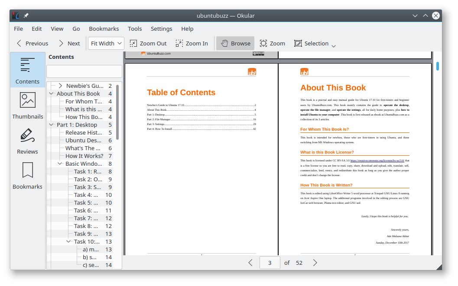Image resolution: width=458 pixels, height=286 pixels.
Task: Open the Help menu
Action: [187, 29]
